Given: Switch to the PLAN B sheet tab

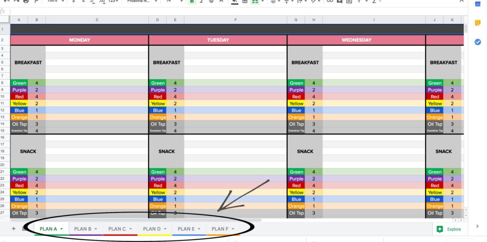Looking at the screenshot, I should pos(83,229).
